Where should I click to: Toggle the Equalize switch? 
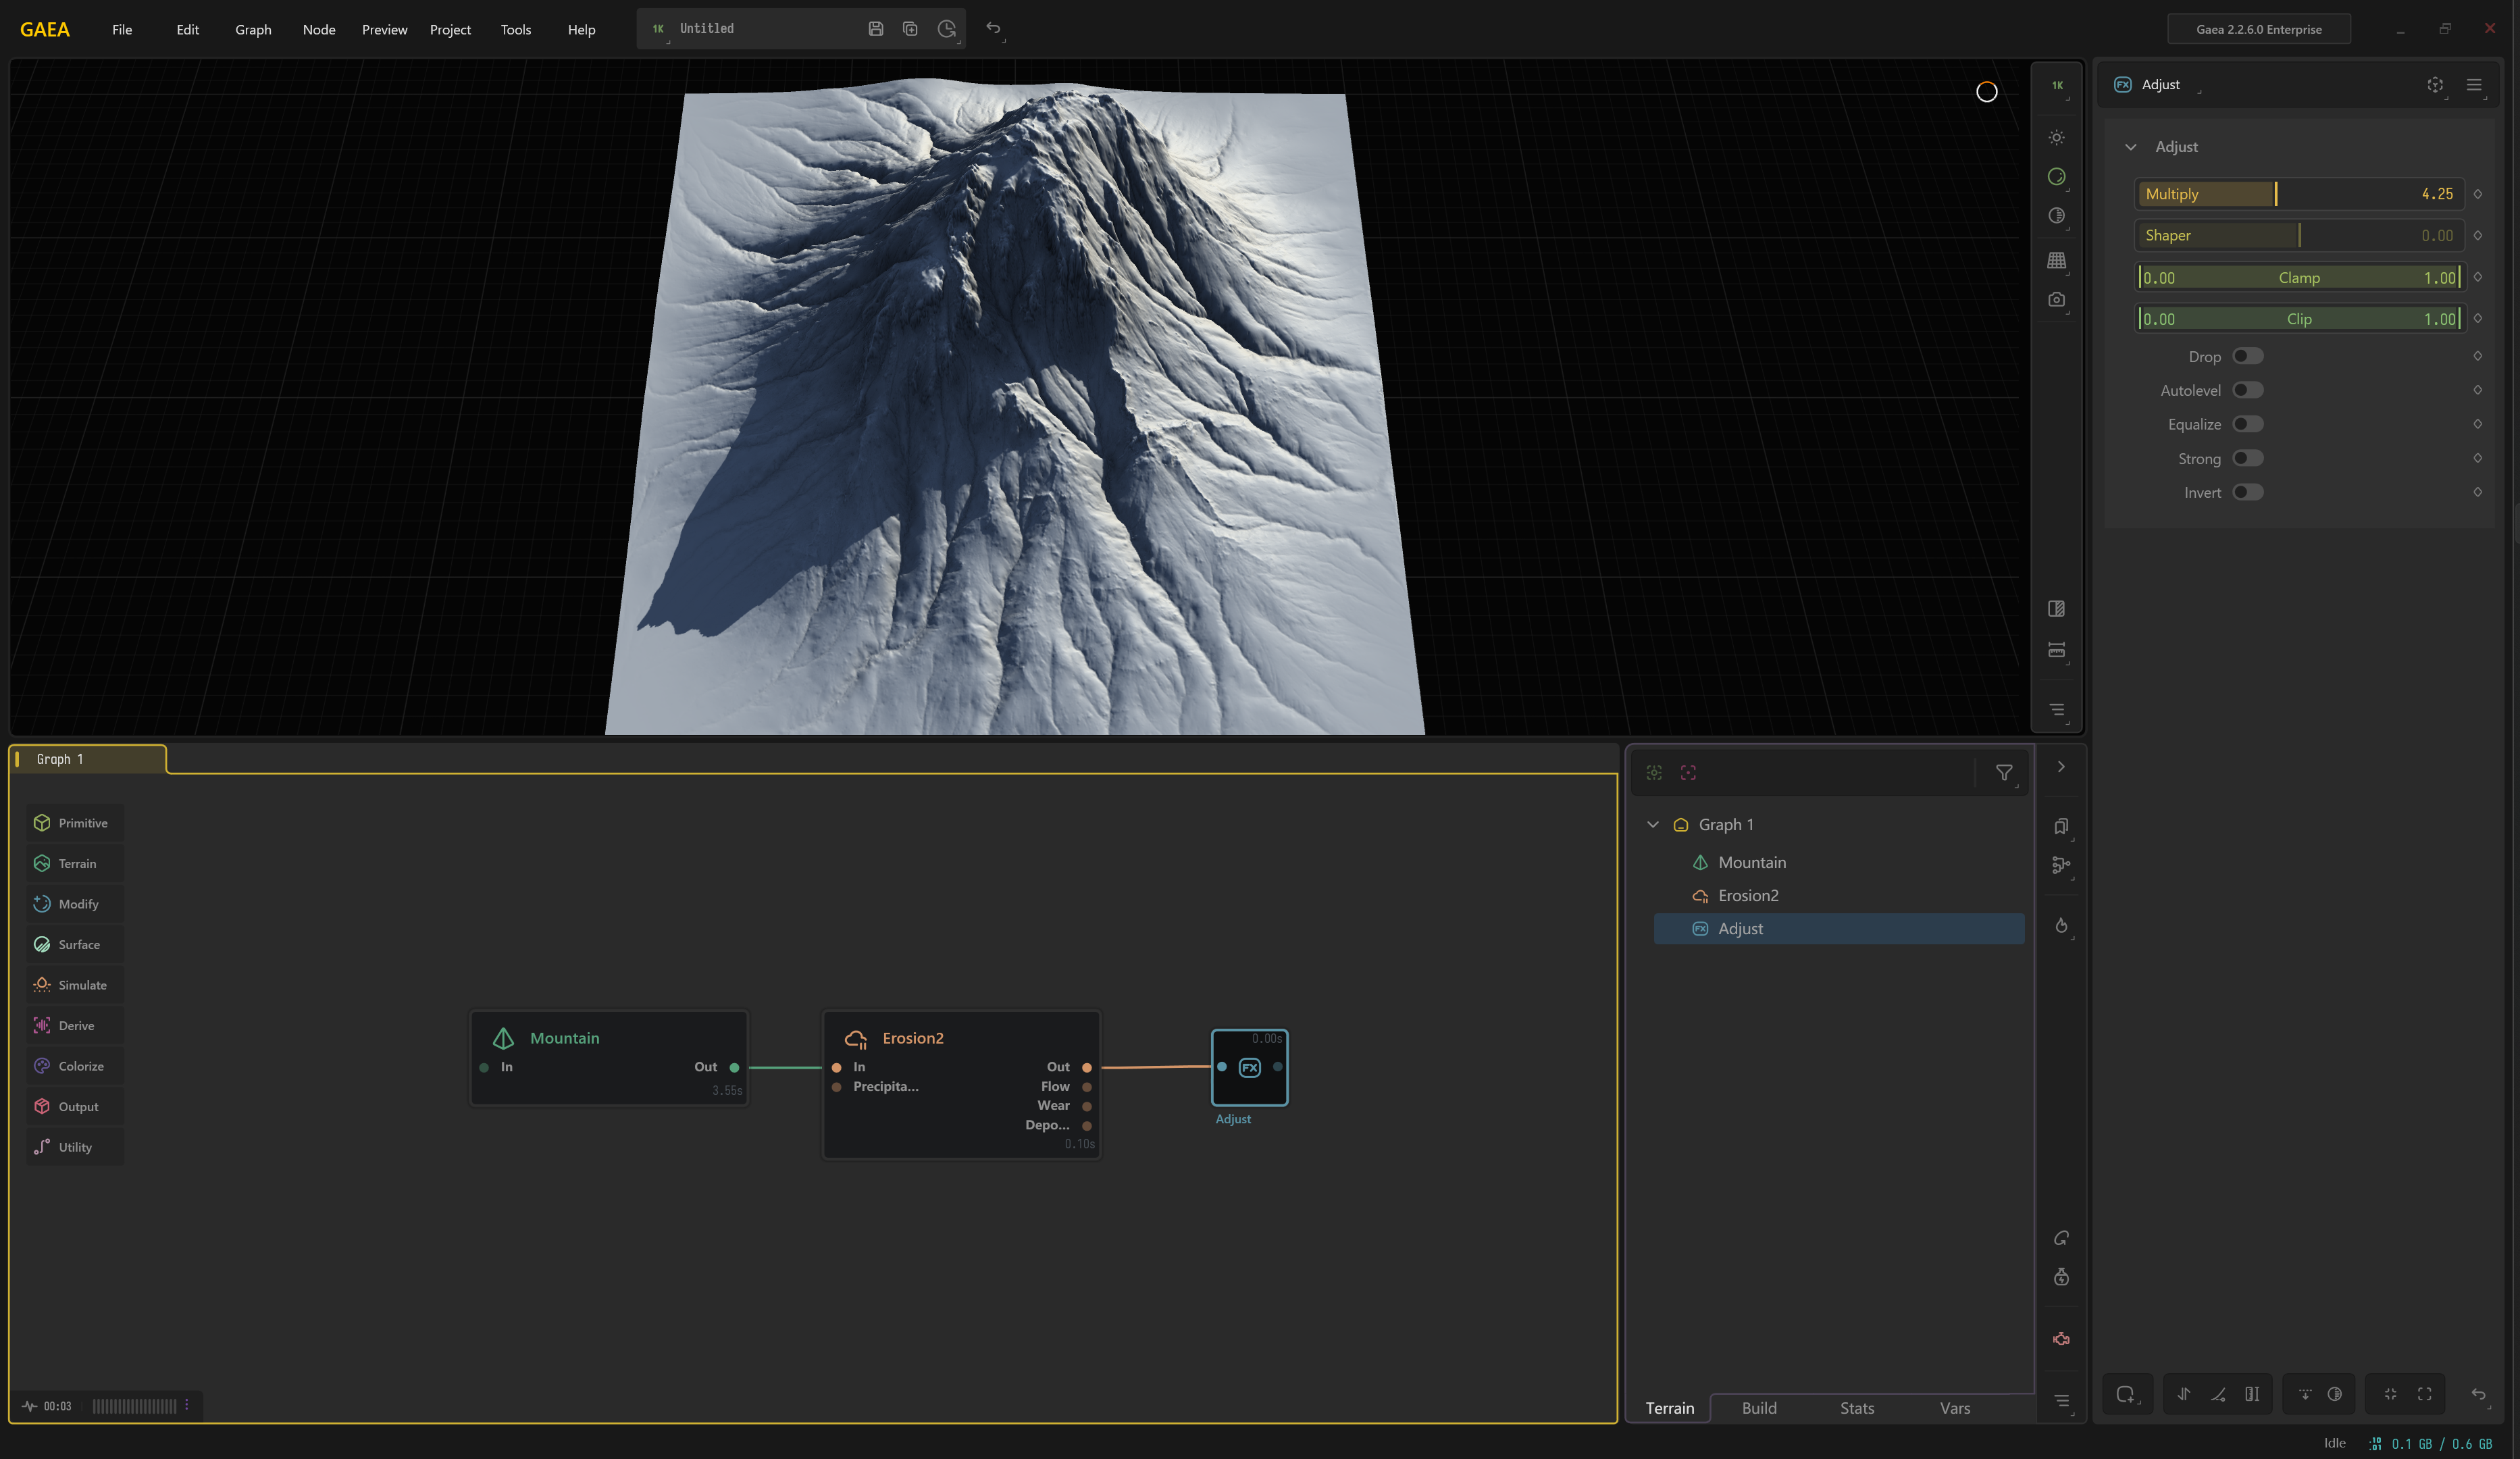pyautogui.click(x=2247, y=424)
